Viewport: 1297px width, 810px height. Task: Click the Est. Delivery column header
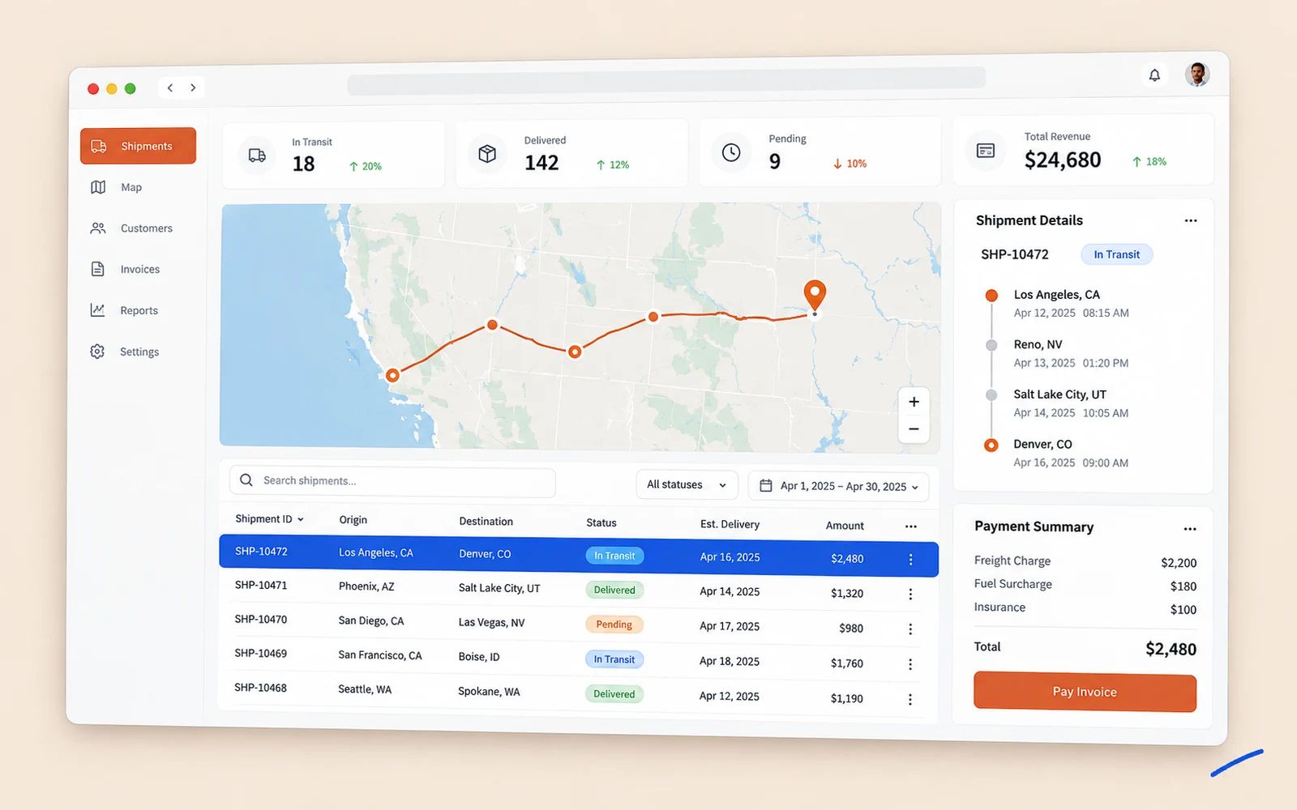(730, 524)
